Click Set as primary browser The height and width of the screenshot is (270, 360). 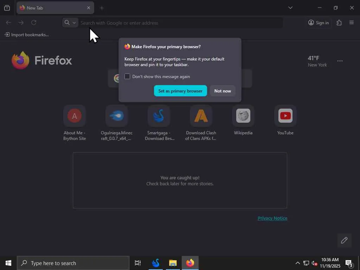(x=180, y=91)
